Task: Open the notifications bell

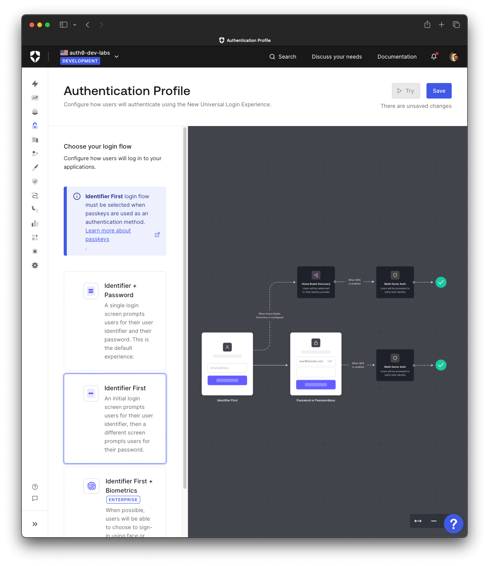Action: pyautogui.click(x=434, y=56)
